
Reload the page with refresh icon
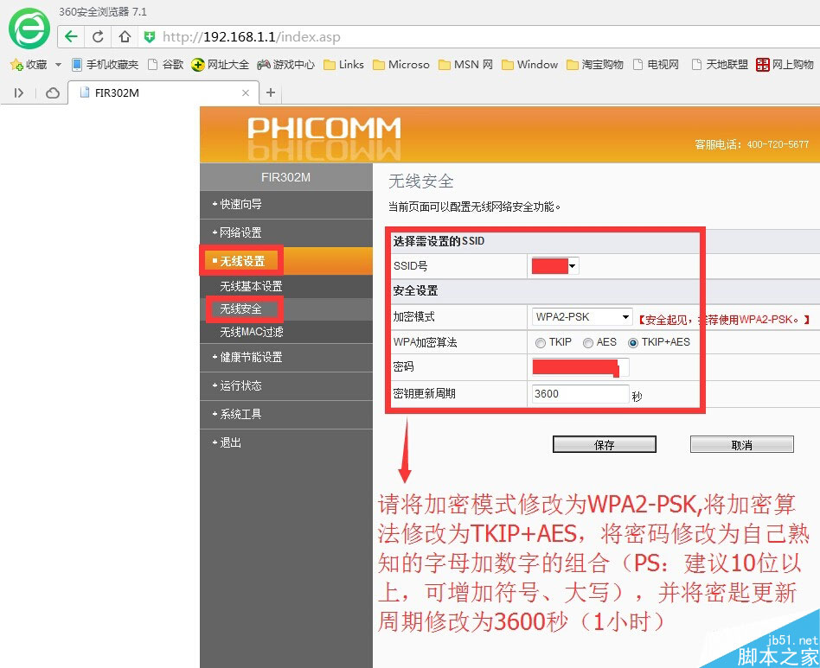98,36
